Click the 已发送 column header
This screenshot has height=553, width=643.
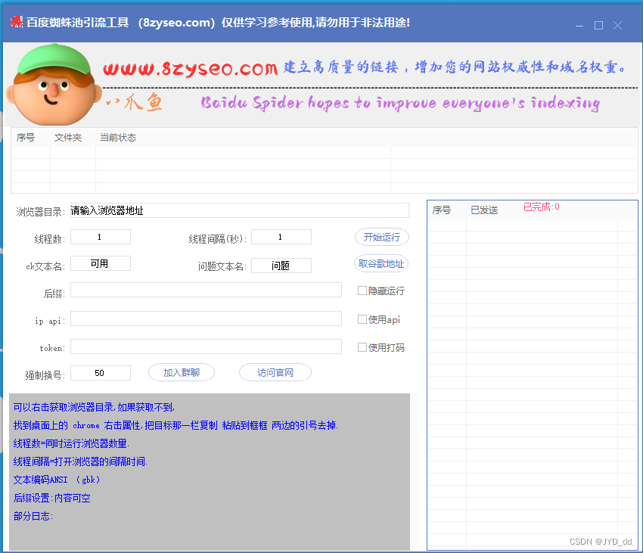tap(484, 210)
